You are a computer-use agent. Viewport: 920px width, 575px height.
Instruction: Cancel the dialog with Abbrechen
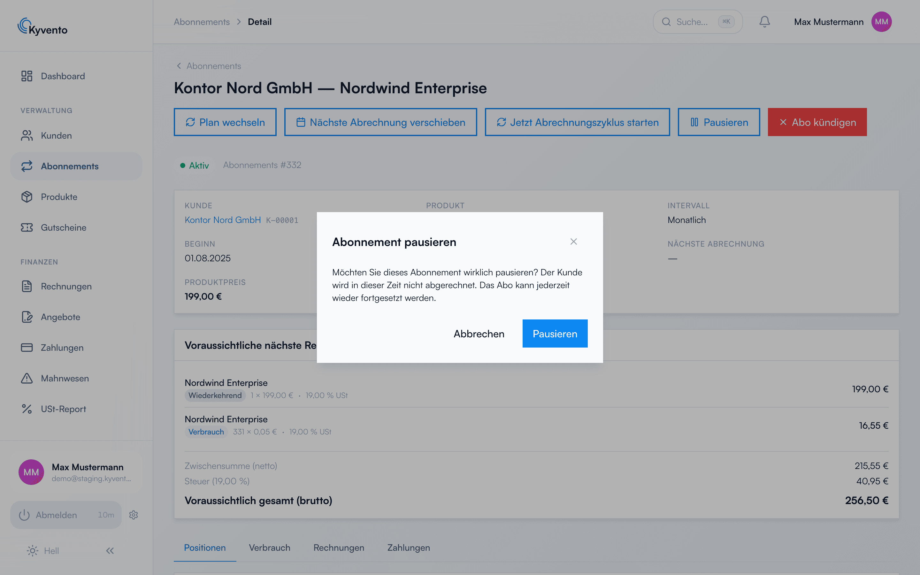coord(479,333)
